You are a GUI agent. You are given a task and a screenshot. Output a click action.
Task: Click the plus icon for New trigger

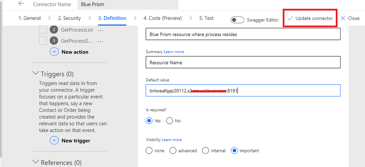point(54,140)
